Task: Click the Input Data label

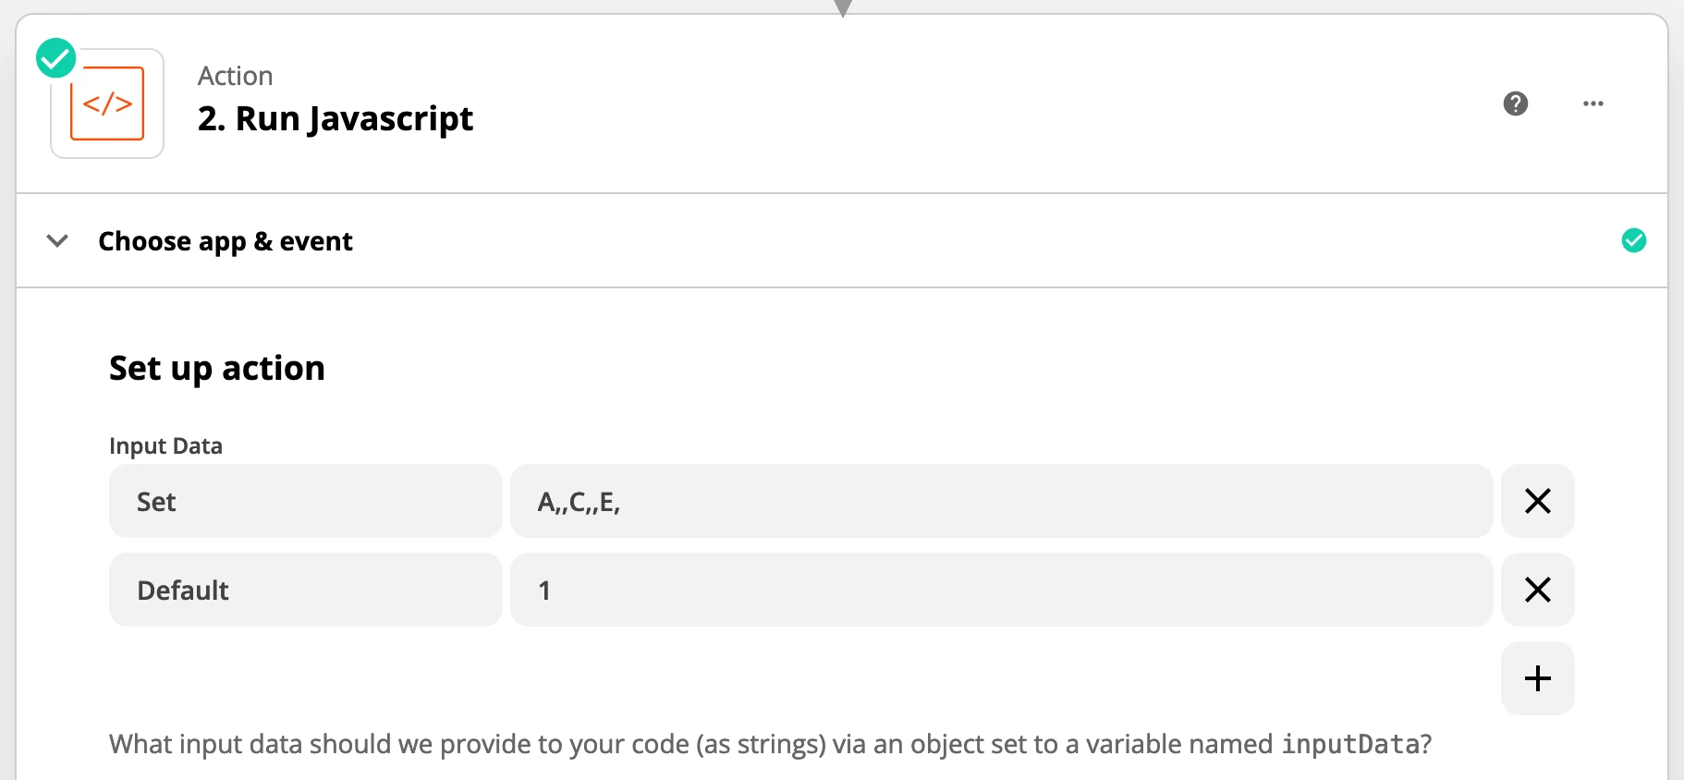Action: (x=165, y=445)
